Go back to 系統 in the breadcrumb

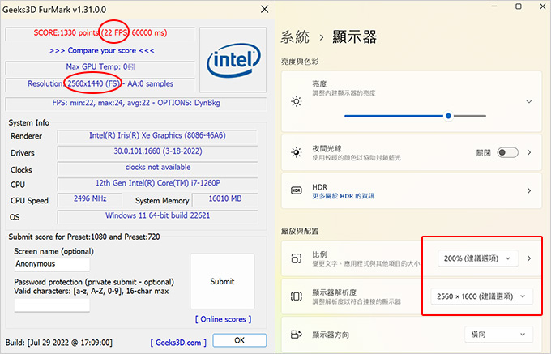click(295, 37)
